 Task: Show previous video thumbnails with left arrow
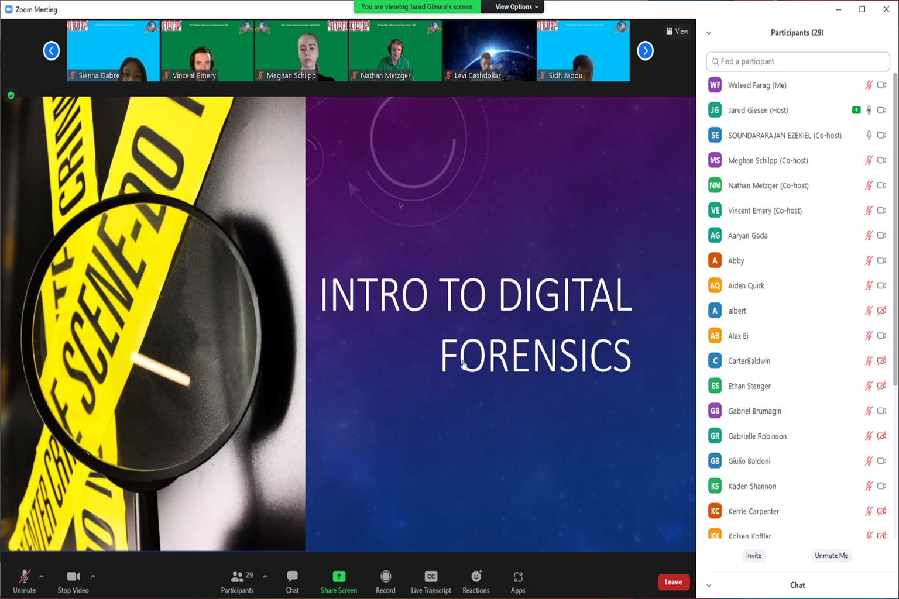click(x=52, y=51)
